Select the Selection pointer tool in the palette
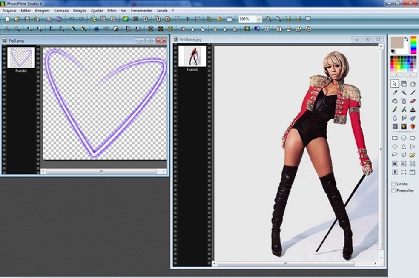Screen dimensions: 419x278 394,84
